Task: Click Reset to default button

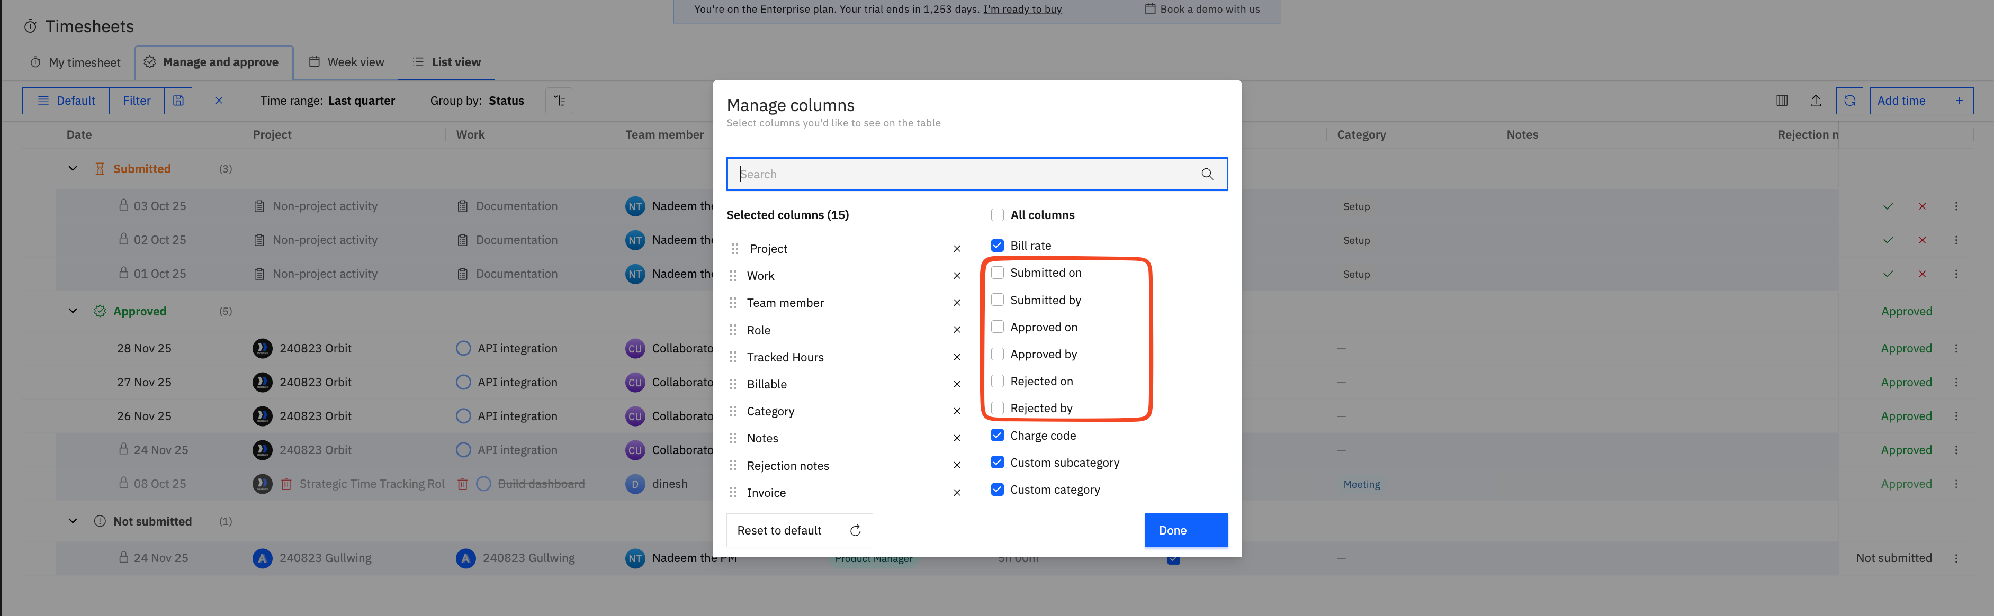Action: [x=799, y=530]
